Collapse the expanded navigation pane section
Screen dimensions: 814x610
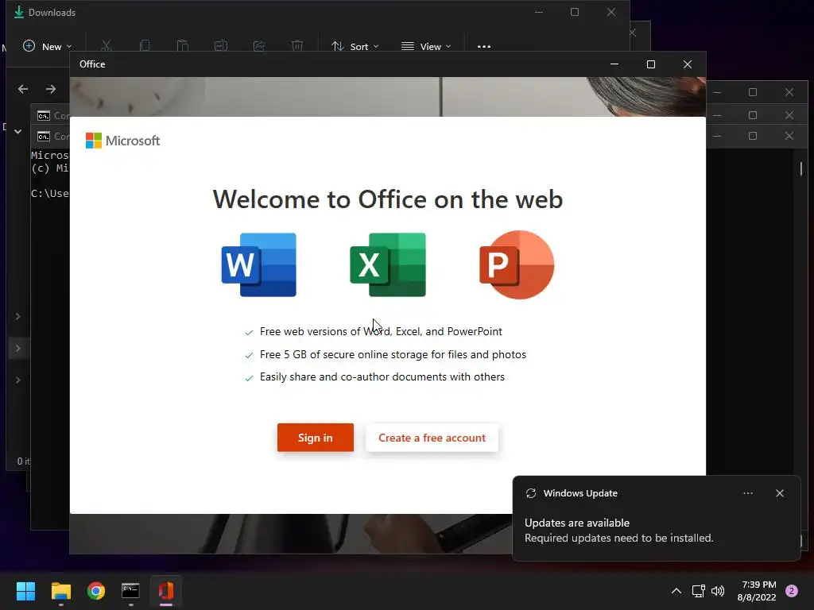[17, 131]
